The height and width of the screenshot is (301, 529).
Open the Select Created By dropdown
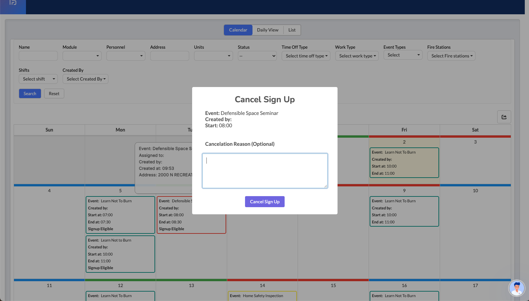click(85, 79)
